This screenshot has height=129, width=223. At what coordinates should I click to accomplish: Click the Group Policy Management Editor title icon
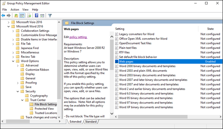[x=4, y=3]
